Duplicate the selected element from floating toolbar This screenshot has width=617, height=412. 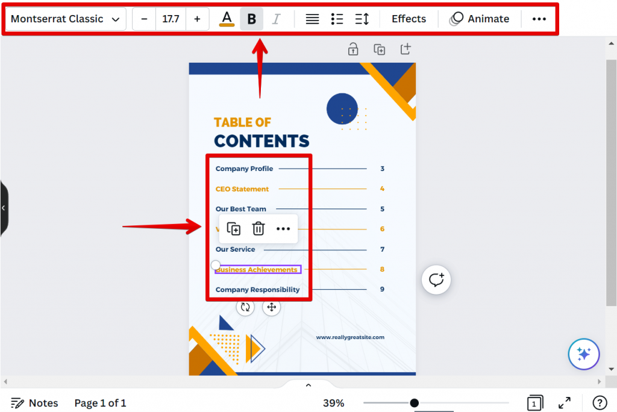click(x=233, y=228)
